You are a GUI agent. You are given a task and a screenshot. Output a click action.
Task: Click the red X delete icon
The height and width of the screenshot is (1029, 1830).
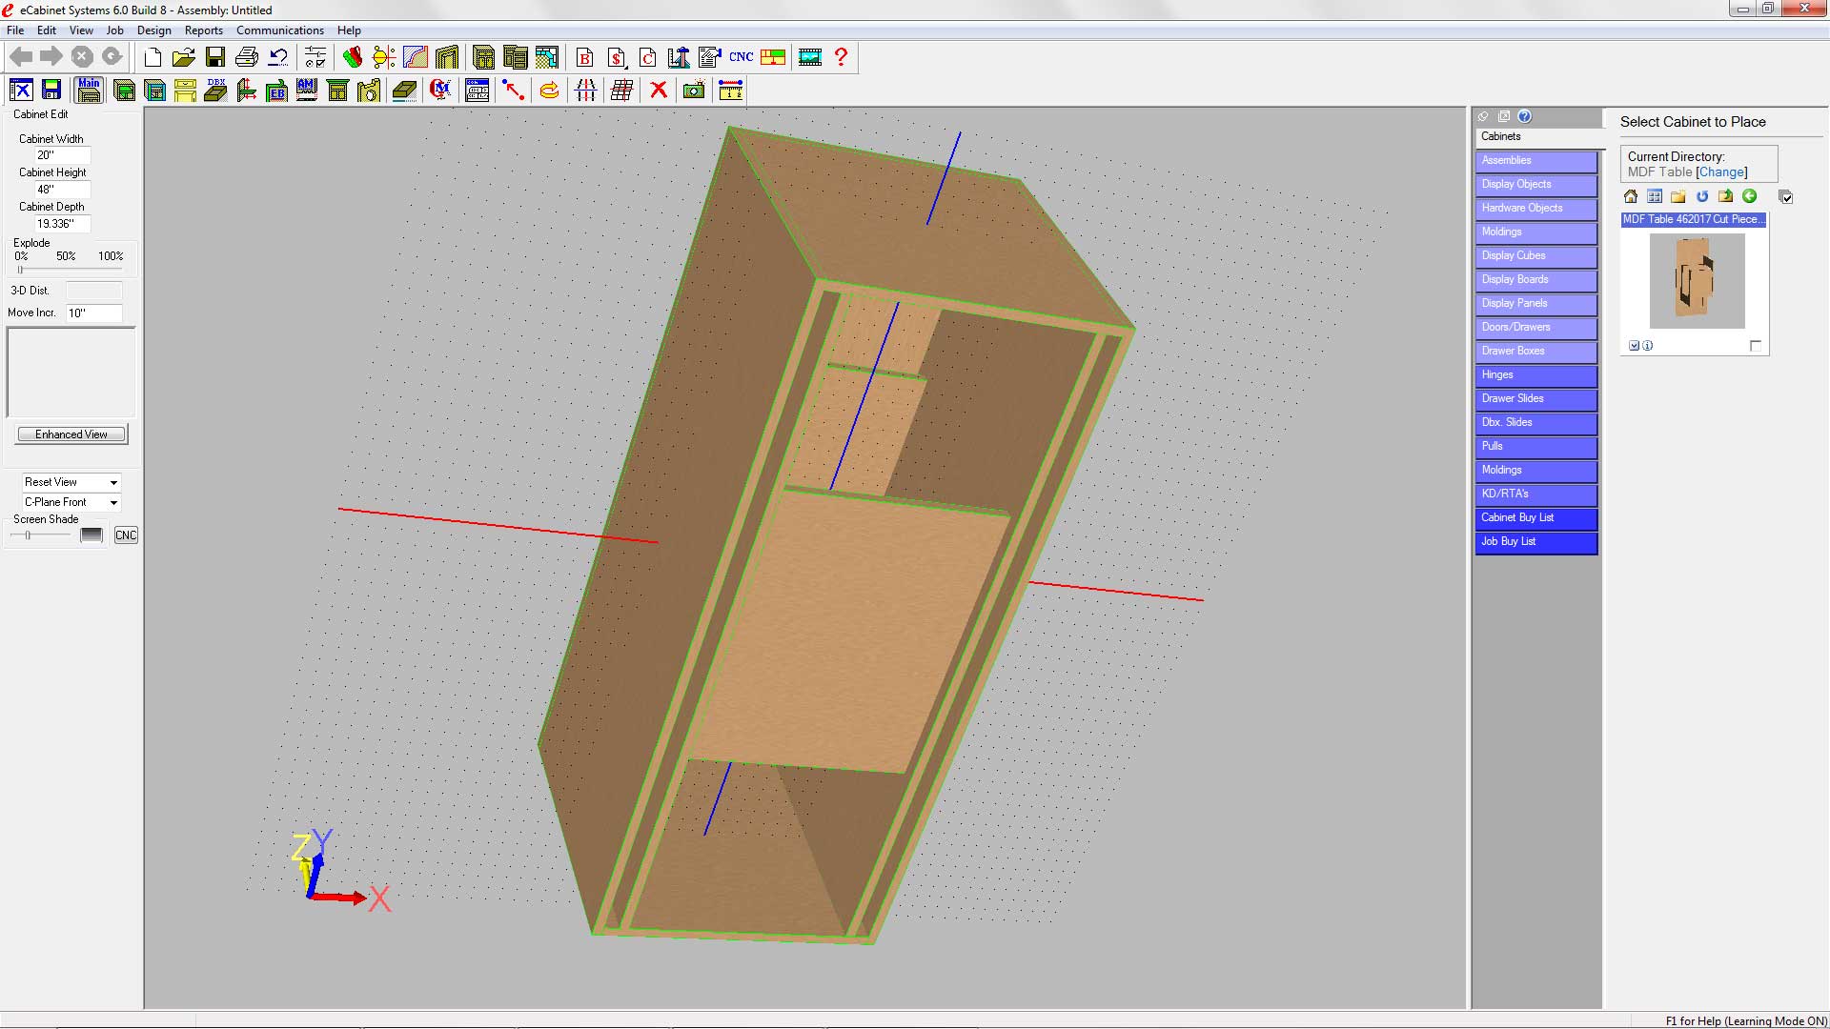658,90
